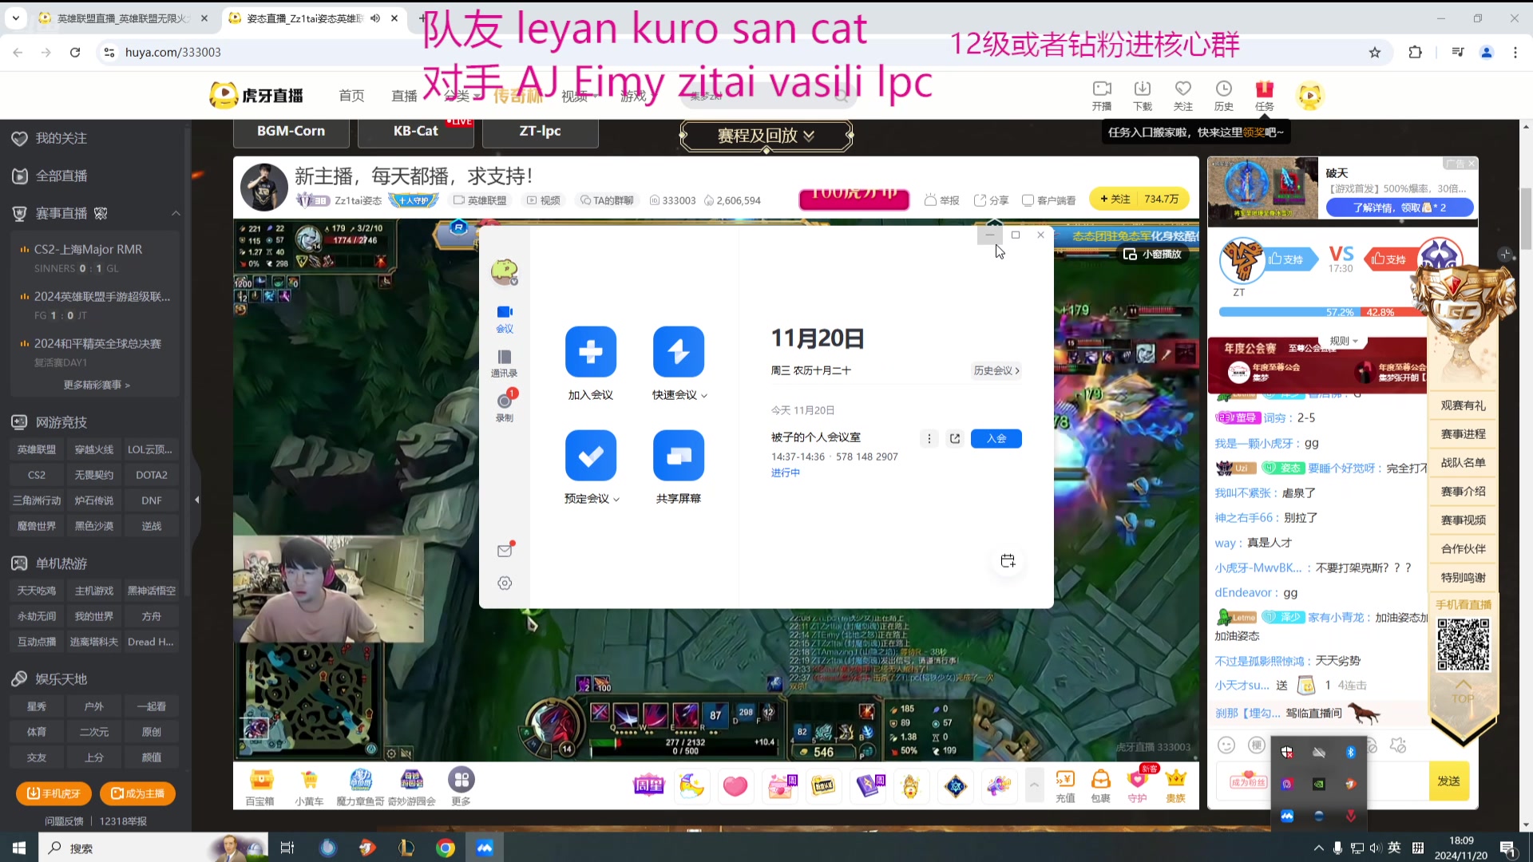The image size is (1533, 862).
Task: Open more options for 被子的个人会议室
Action: click(929, 438)
